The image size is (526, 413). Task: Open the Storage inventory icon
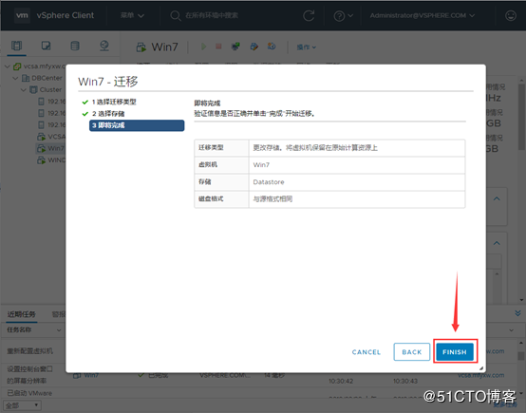click(x=75, y=46)
